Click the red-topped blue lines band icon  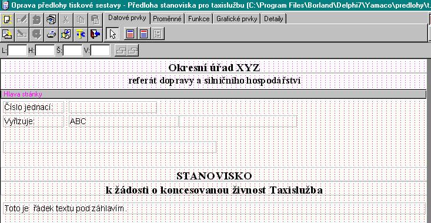[144, 34]
